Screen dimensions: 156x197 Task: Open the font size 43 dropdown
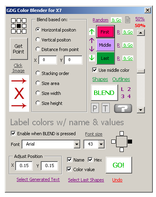click(101, 144)
